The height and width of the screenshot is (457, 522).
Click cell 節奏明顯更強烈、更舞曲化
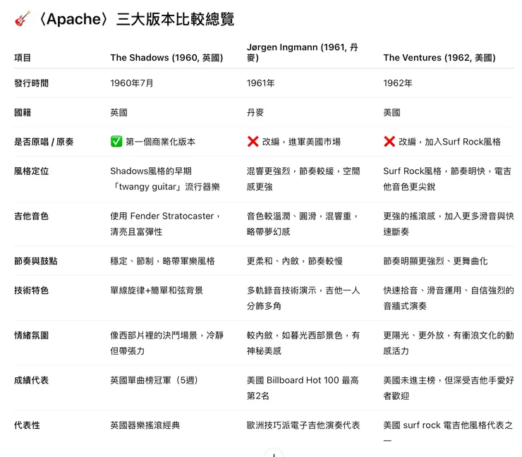coord(435,261)
